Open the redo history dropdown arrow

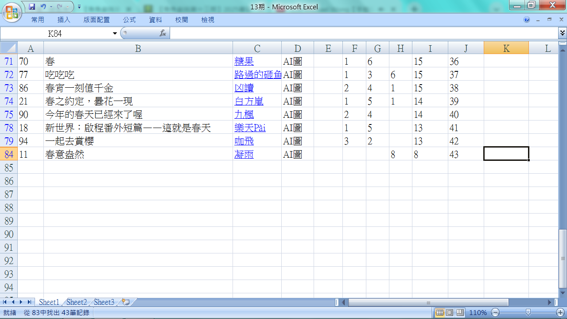coord(67,7)
